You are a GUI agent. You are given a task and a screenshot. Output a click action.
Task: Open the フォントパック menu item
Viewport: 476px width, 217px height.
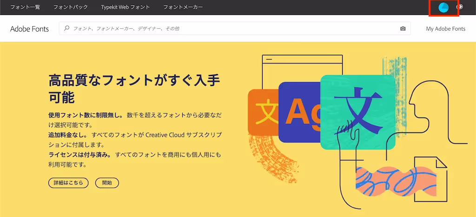[71, 7]
